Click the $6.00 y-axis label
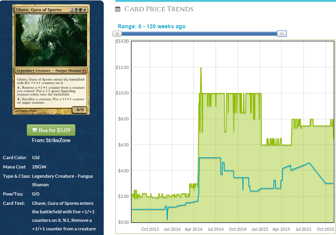336x235 pixels. click(x=124, y=145)
